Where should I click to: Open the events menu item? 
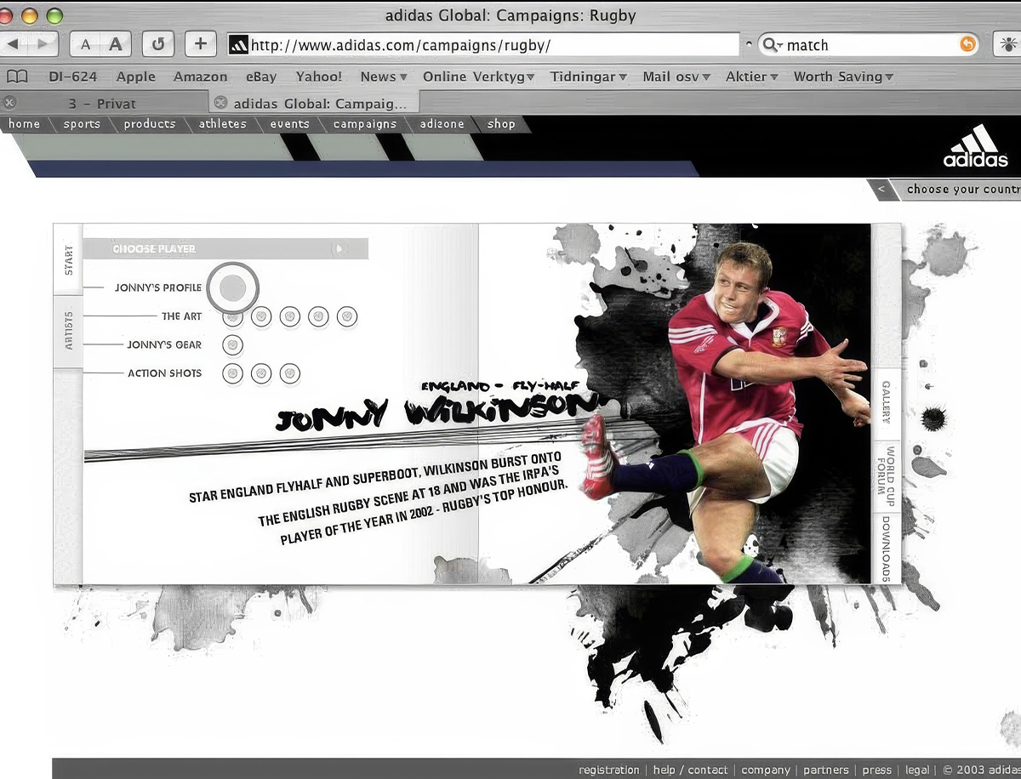pos(290,124)
